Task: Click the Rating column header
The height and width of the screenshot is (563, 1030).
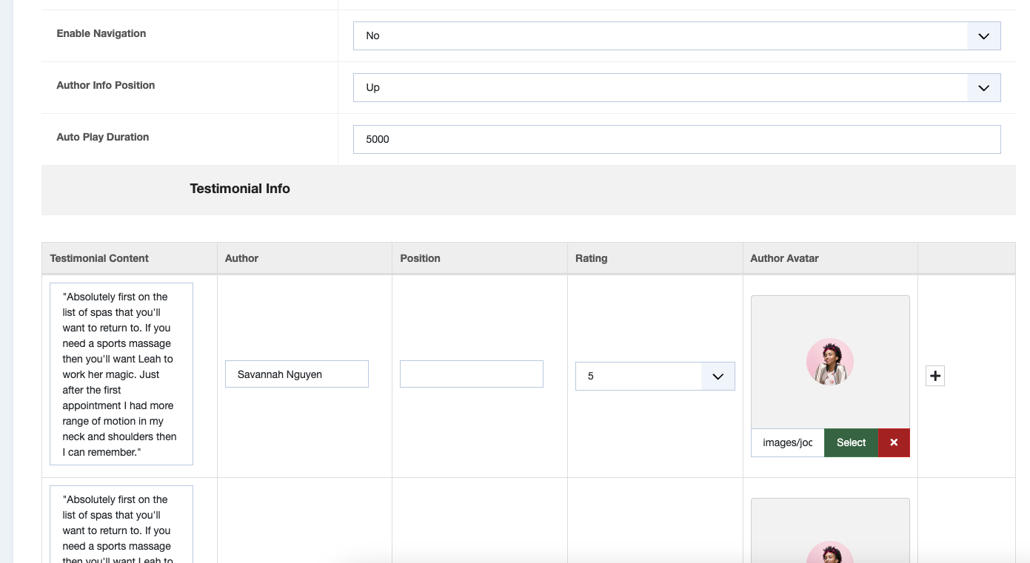Action: coord(591,258)
